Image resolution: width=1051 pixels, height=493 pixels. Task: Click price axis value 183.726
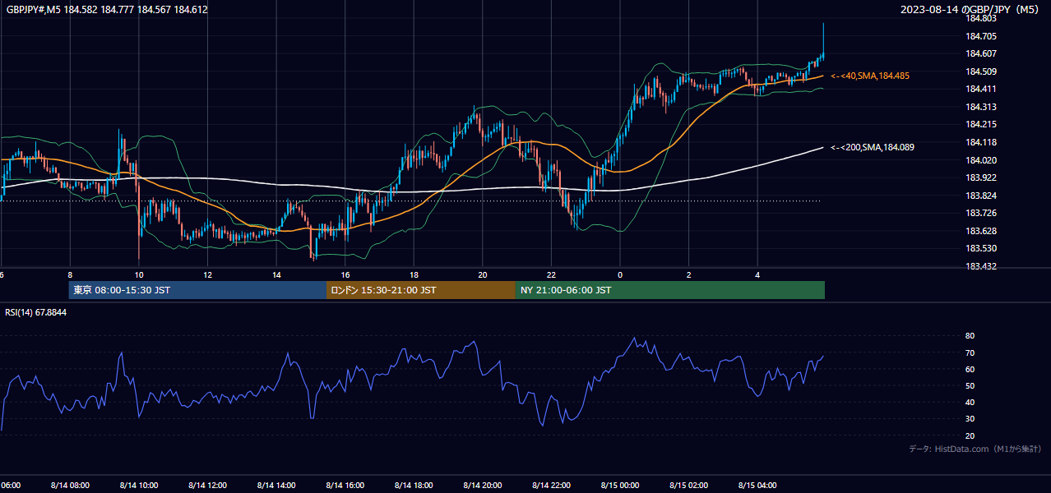tap(982, 213)
